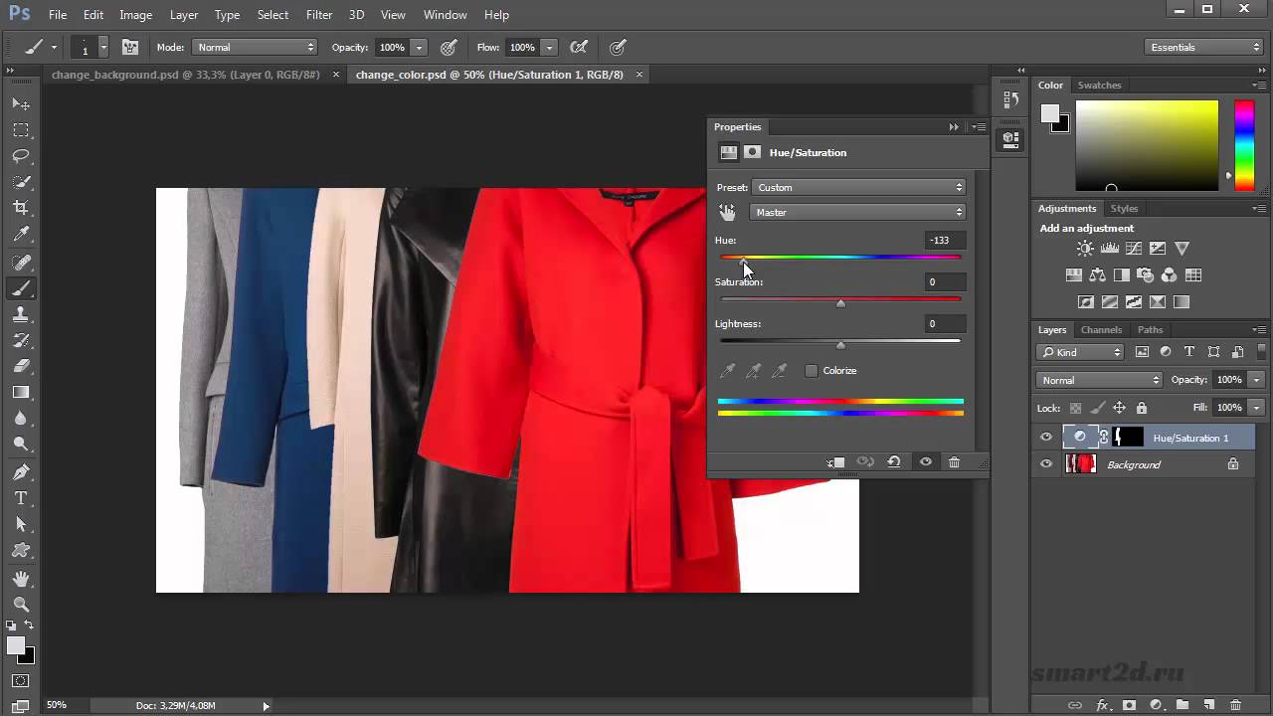Open the Preset dropdown showing Custom
The height and width of the screenshot is (716, 1273).
click(x=859, y=187)
